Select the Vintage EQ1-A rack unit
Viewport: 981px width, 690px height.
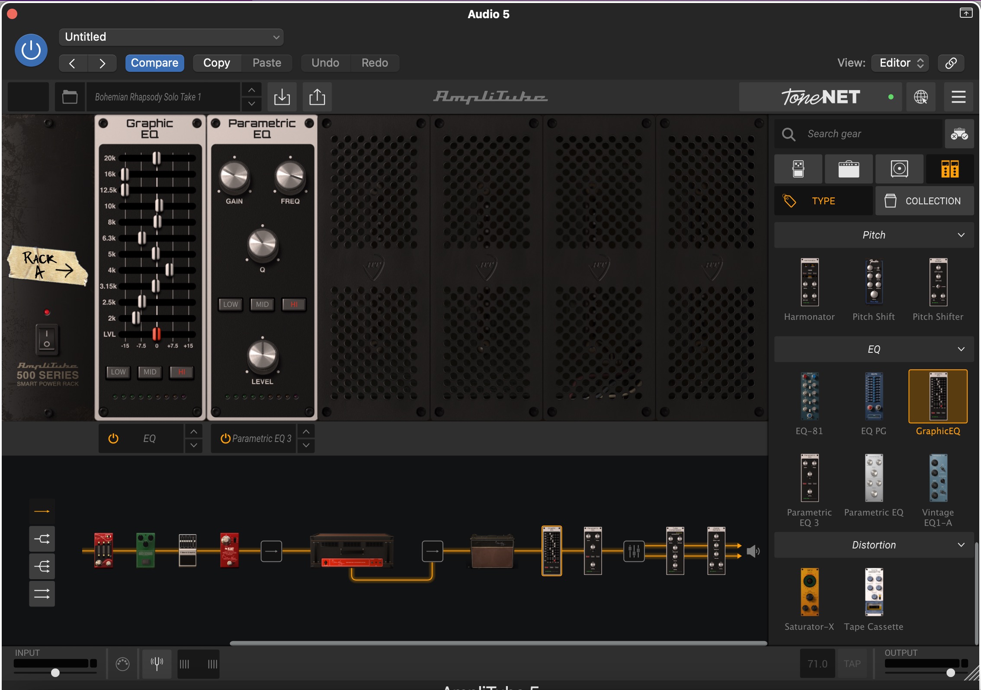[x=938, y=478]
